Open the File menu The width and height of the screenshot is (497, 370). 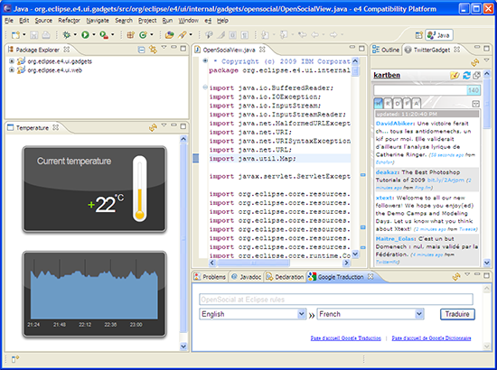point(9,21)
